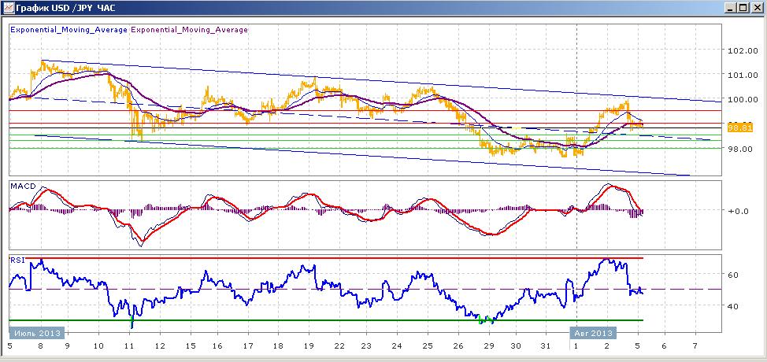Click the RSI indicator label

coord(17,260)
